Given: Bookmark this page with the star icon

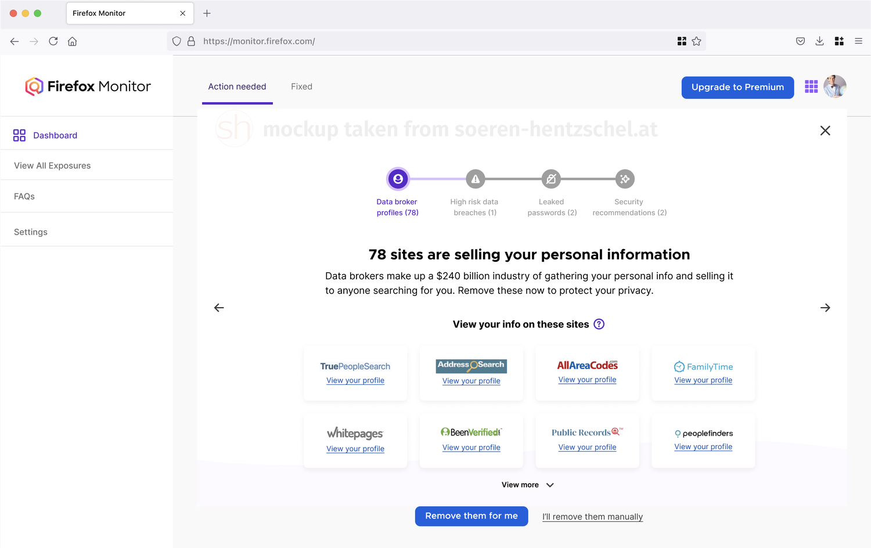Looking at the screenshot, I should tap(697, 41).
